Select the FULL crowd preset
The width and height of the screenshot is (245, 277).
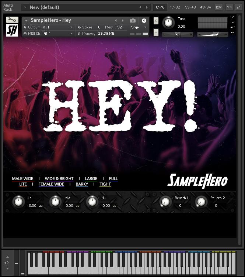coord(113,179)
